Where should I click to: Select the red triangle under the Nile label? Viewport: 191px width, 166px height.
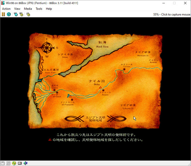100,87
